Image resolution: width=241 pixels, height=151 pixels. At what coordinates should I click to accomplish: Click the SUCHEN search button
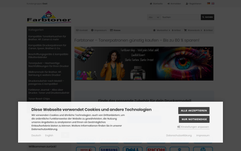207,17
